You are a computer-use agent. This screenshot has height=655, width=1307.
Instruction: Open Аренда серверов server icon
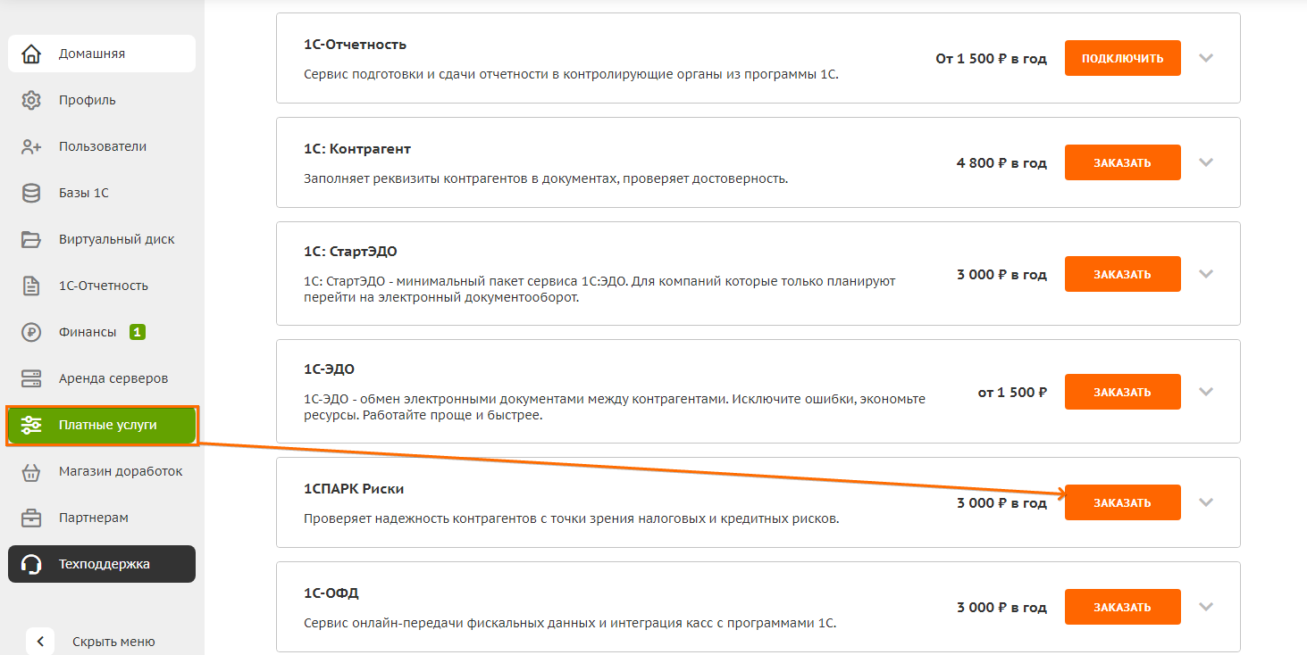coord(31,378)
